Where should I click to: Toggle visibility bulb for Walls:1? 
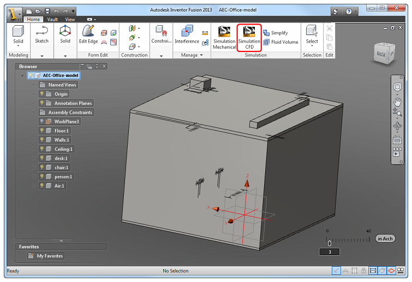click(42, 140)
